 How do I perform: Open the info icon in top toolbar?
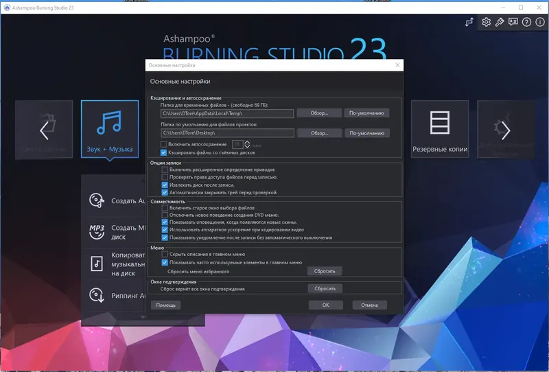[540, 22]
